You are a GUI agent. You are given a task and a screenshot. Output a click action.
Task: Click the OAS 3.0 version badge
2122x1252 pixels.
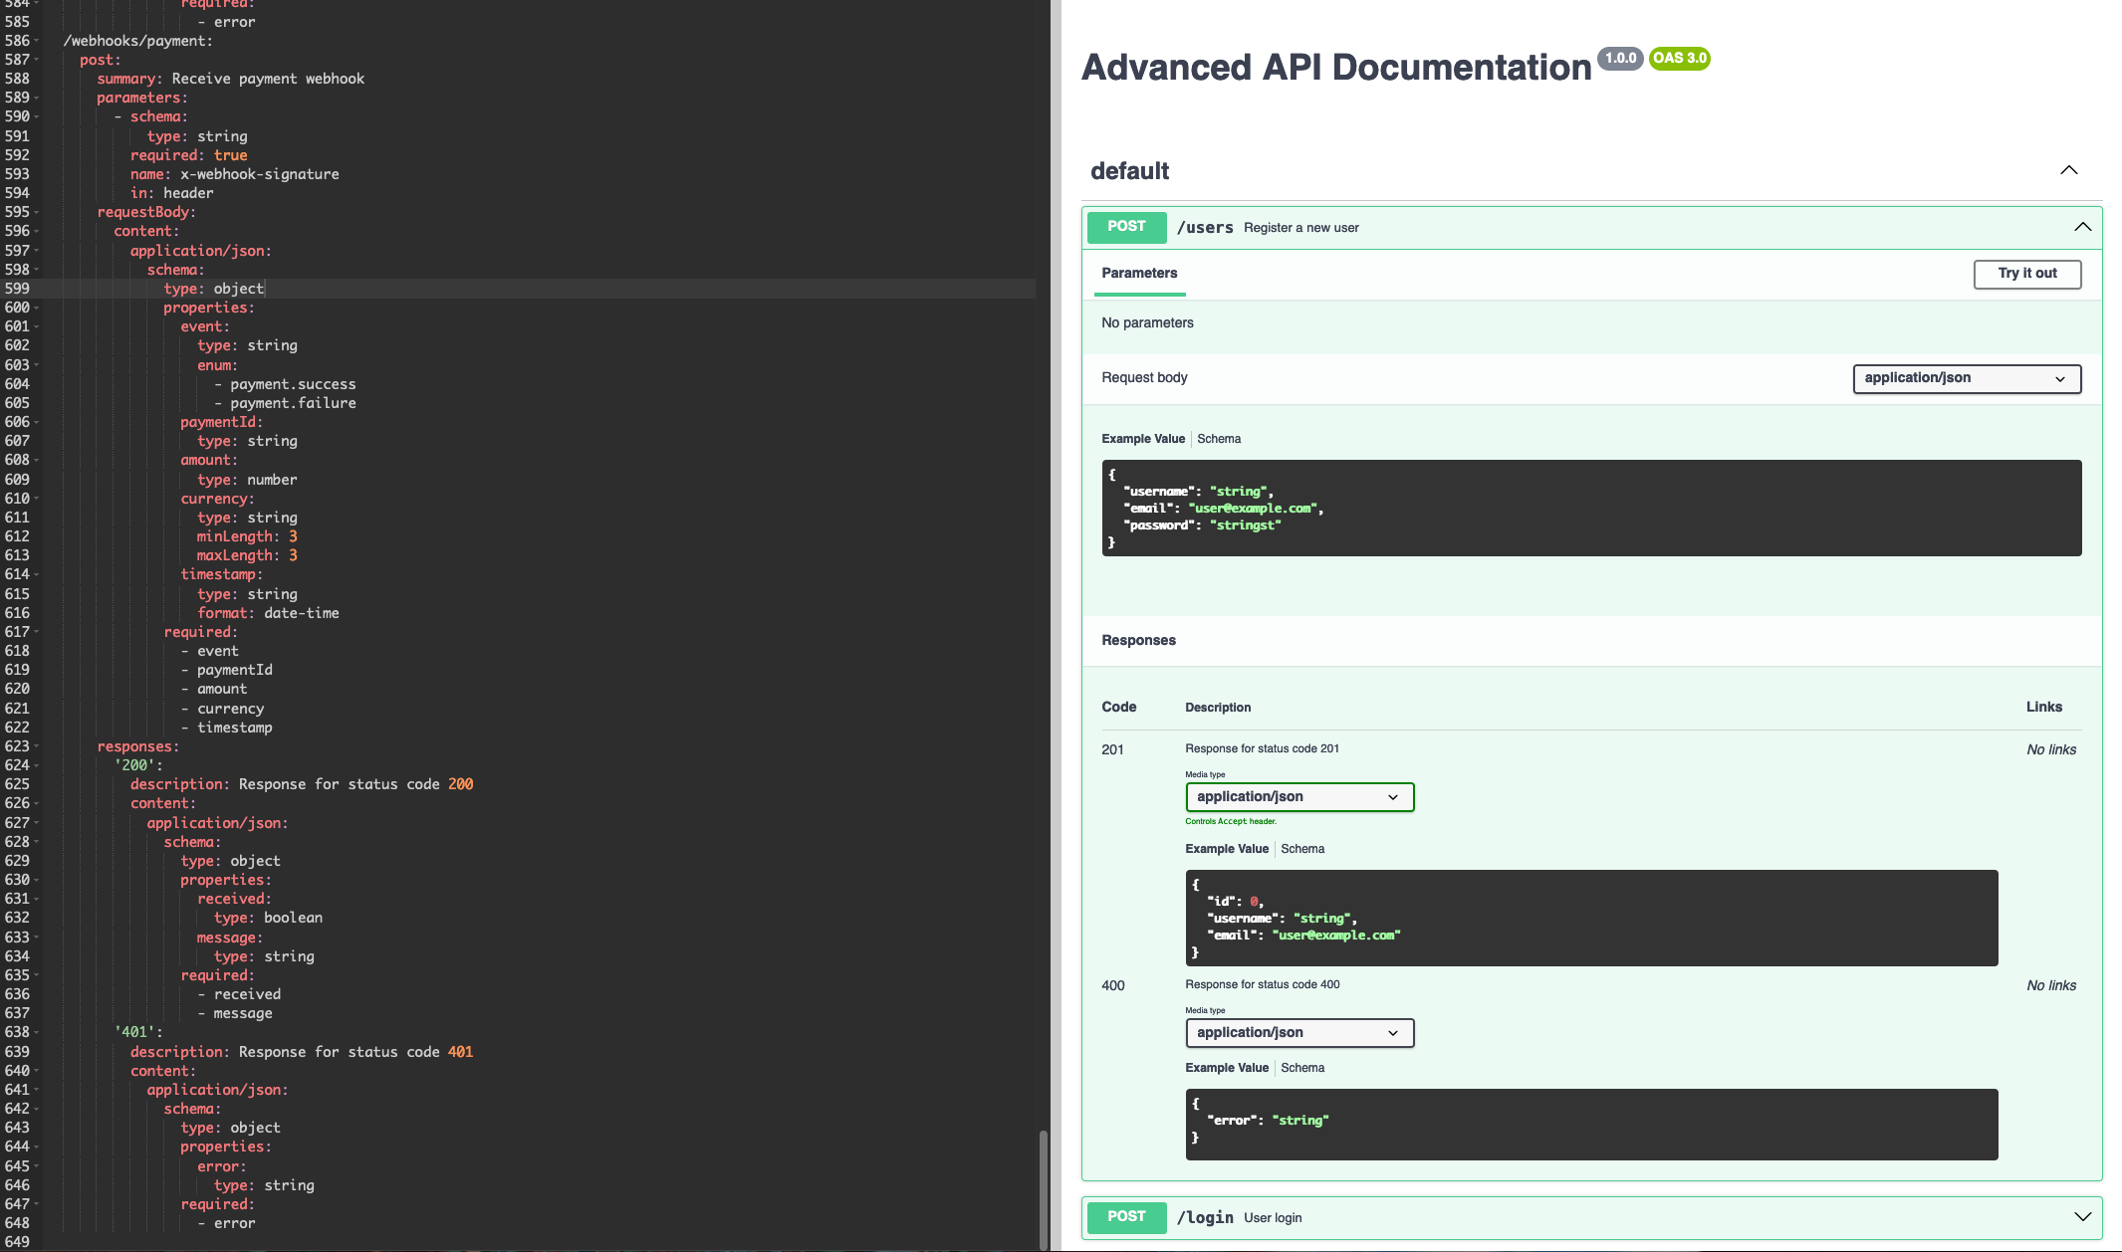tap(1679, 58)
